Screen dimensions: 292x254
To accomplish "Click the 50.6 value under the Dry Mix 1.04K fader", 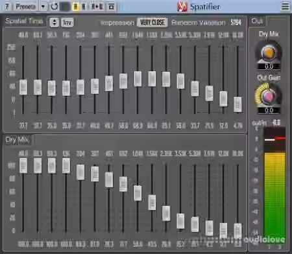I will tap(138, 244).
